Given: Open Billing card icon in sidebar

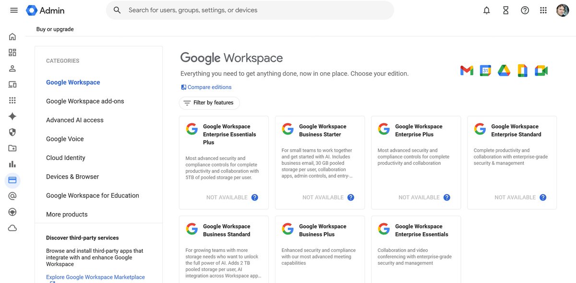Looking at the screenshot, I should click(x=12, y=180).
